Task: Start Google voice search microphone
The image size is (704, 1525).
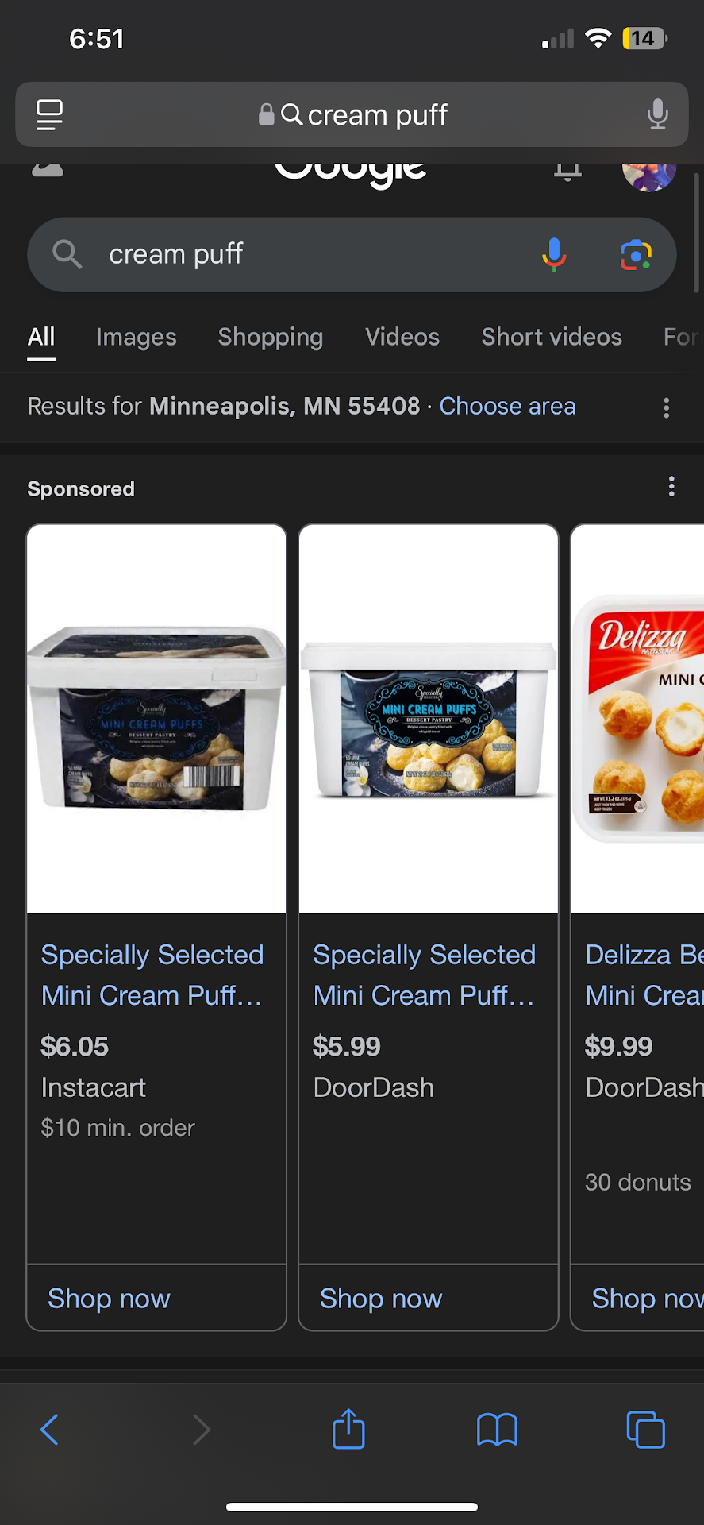Action: click(x=554, y=255)
